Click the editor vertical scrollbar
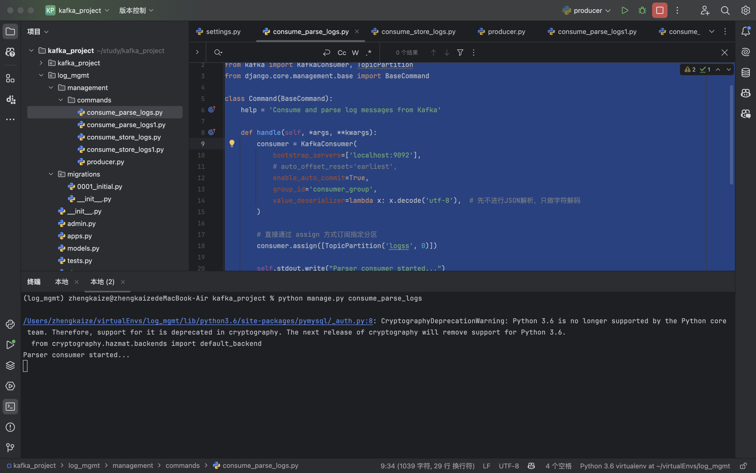 [731, 135]
